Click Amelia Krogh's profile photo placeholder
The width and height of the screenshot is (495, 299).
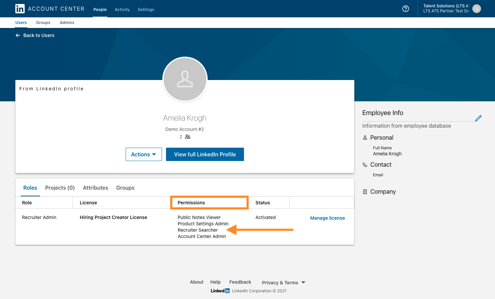pos(185,79)
